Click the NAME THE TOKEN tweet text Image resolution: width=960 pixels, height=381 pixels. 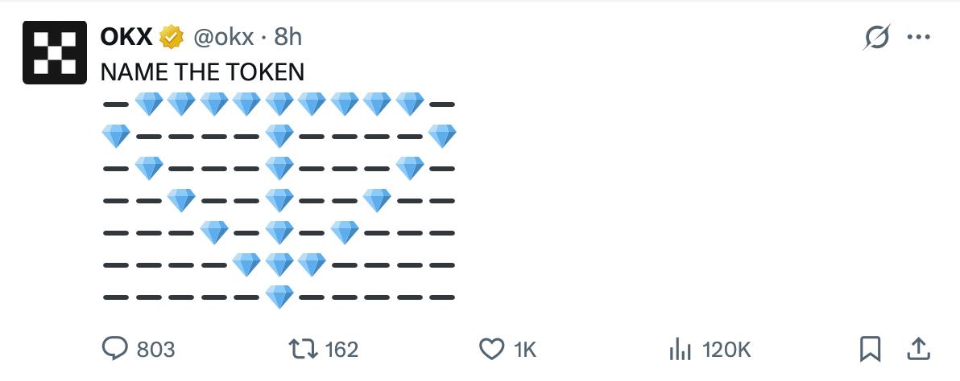pos(202,72)
